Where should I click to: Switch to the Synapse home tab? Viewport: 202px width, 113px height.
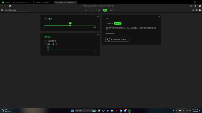[x=6, y=2]
